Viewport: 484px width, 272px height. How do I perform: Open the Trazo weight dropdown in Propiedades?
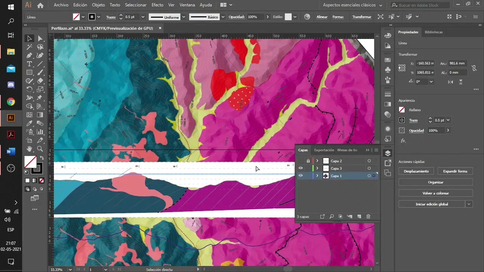(448, 120)
